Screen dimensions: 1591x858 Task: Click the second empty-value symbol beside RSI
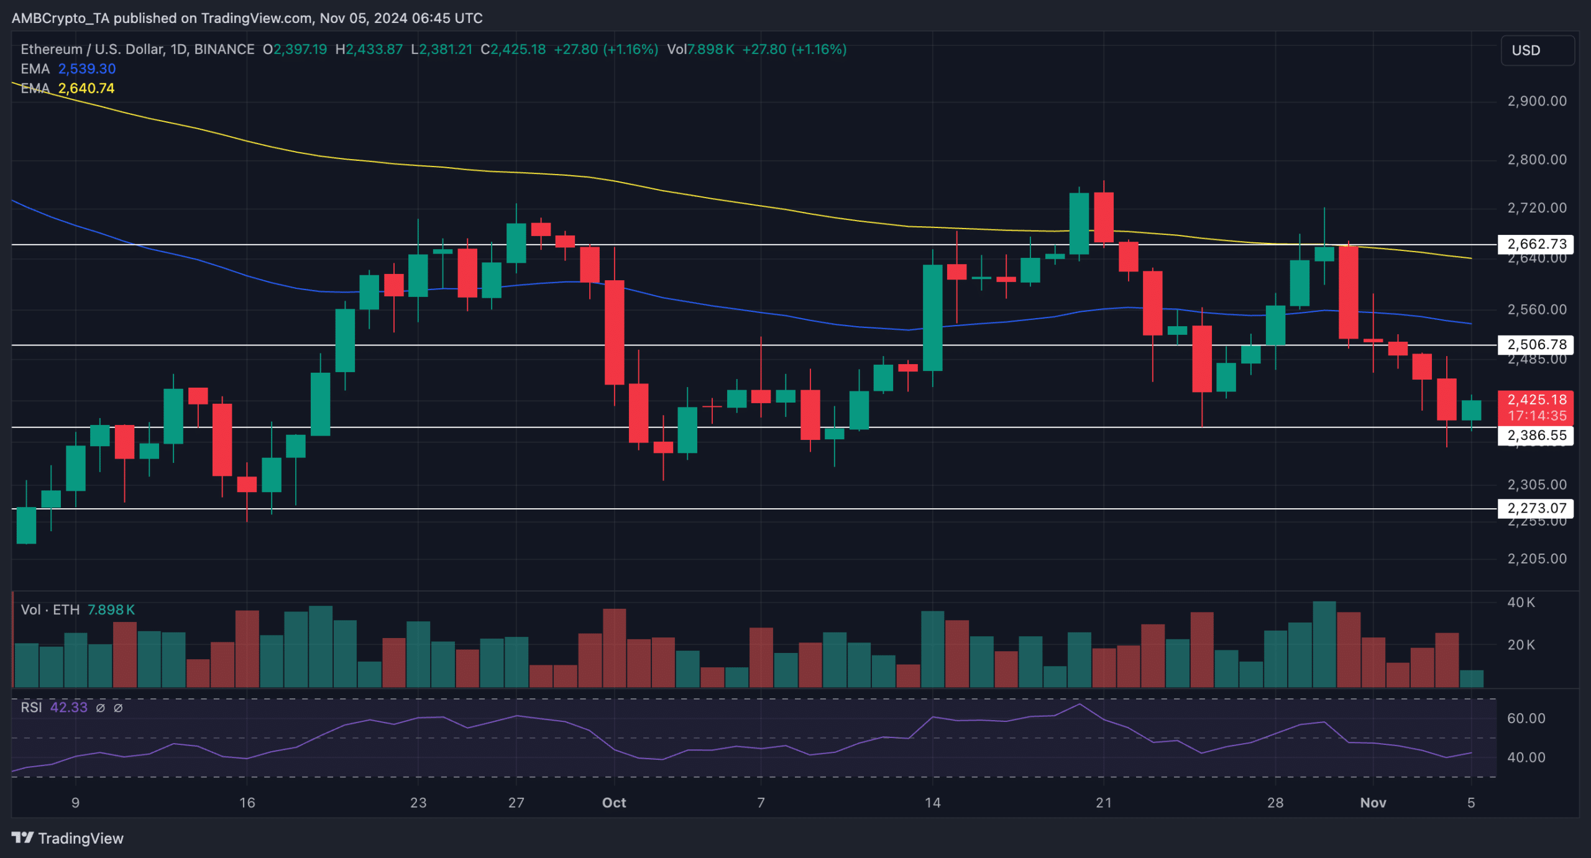(118, 708)
